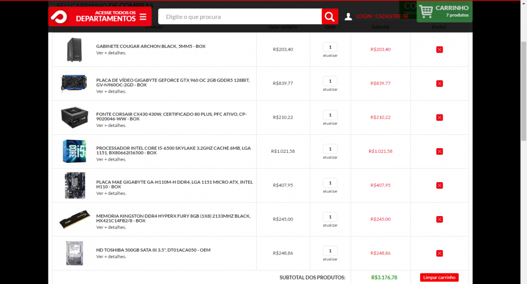Viewport: 527px width, 284px height.
Task: Click the page vertical scrollbar
Action: tap(523, 105)
